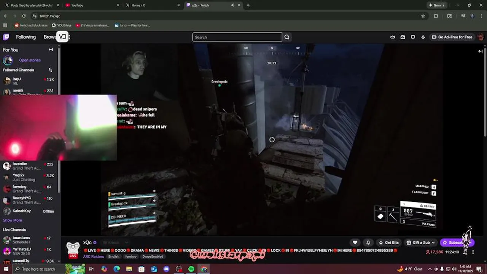
Task: Open KaleahKay offline channel
Action: [29, 211]
